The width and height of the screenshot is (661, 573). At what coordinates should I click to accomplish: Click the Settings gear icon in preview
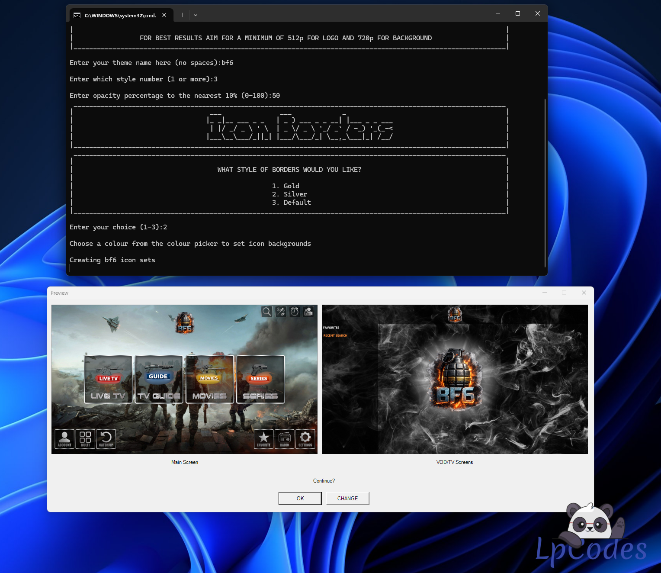pos(305,439)
